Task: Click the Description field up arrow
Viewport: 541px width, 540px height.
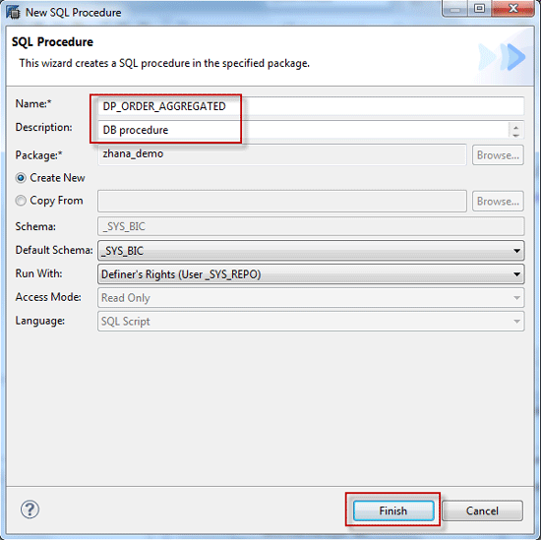Action: coord(515,127)
